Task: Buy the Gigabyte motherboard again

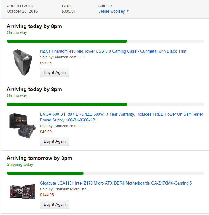Action: click(54, 204)
